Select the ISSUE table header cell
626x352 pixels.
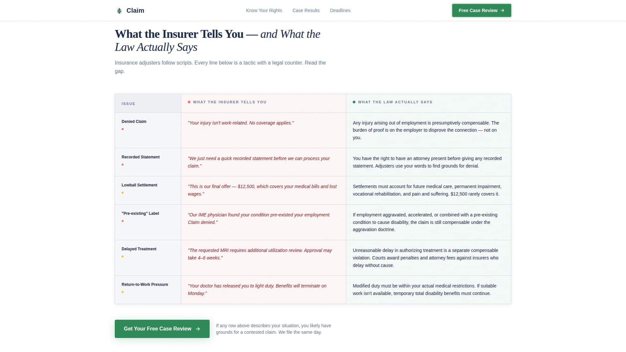click(128, 103)
